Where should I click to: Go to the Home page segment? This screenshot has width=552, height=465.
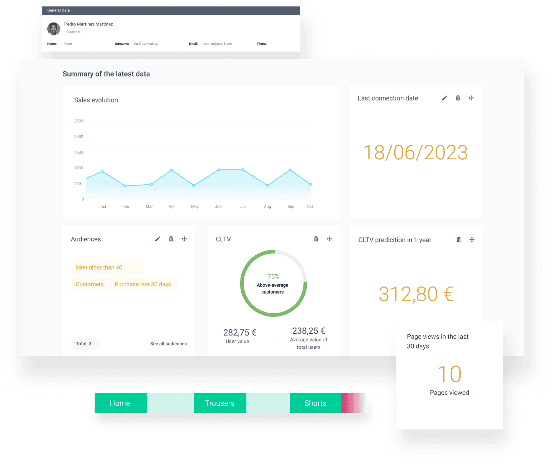121,403
